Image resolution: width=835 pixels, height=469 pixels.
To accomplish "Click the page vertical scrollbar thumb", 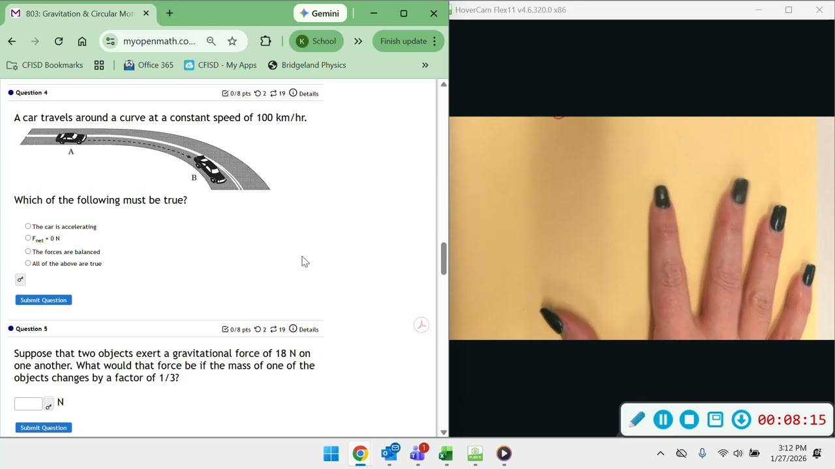I will coord(444,259).
